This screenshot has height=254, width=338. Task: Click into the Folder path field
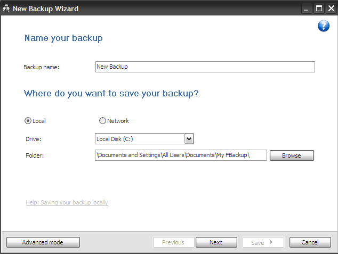(181, 155)
